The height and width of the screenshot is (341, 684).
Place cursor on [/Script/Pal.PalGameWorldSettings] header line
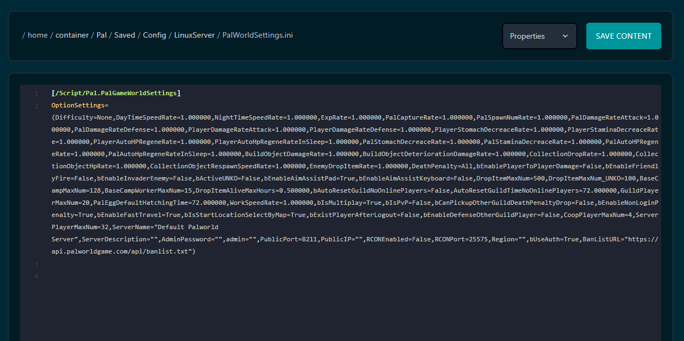point(116,93)
